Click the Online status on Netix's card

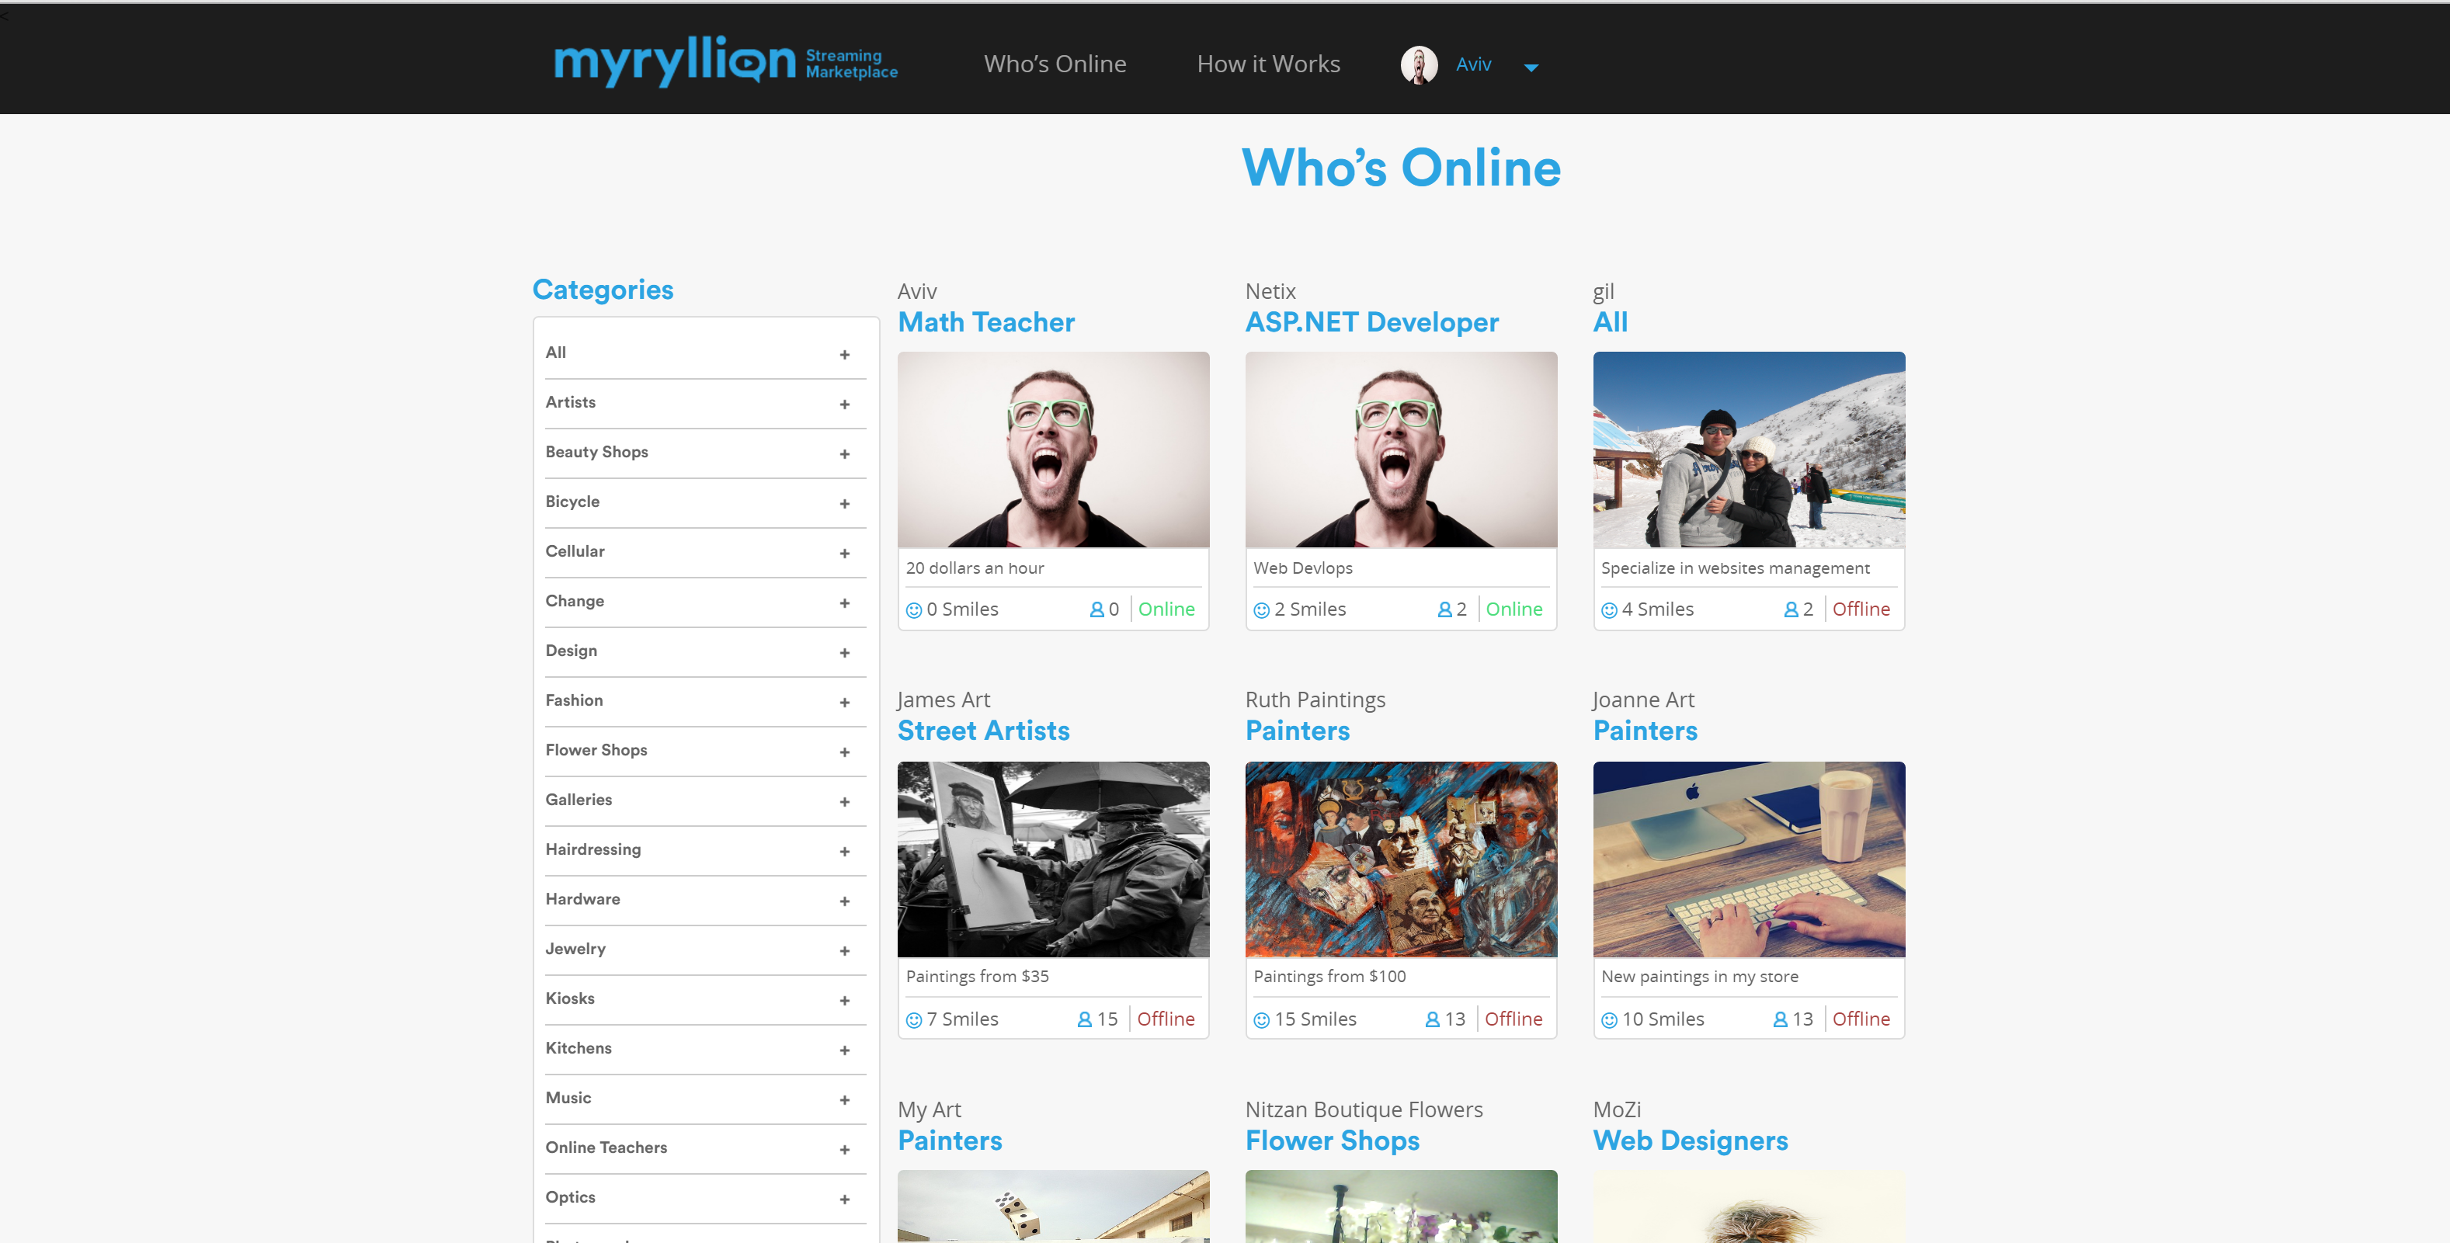pos(1513,609)
